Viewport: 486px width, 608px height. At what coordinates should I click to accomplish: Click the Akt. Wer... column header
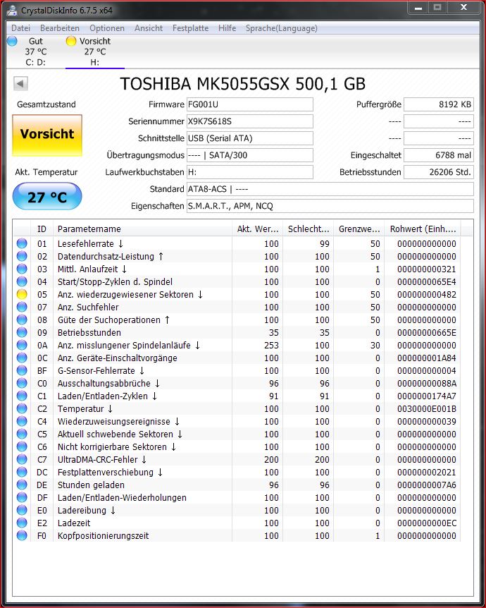click(x=258, y=229)
